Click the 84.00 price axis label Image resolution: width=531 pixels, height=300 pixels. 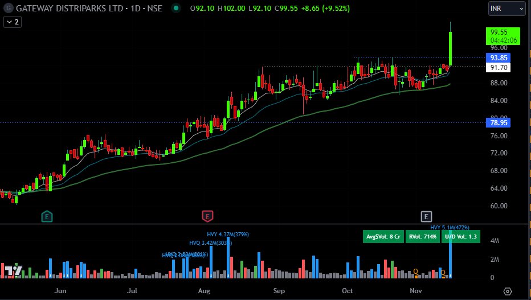[499, 100]
